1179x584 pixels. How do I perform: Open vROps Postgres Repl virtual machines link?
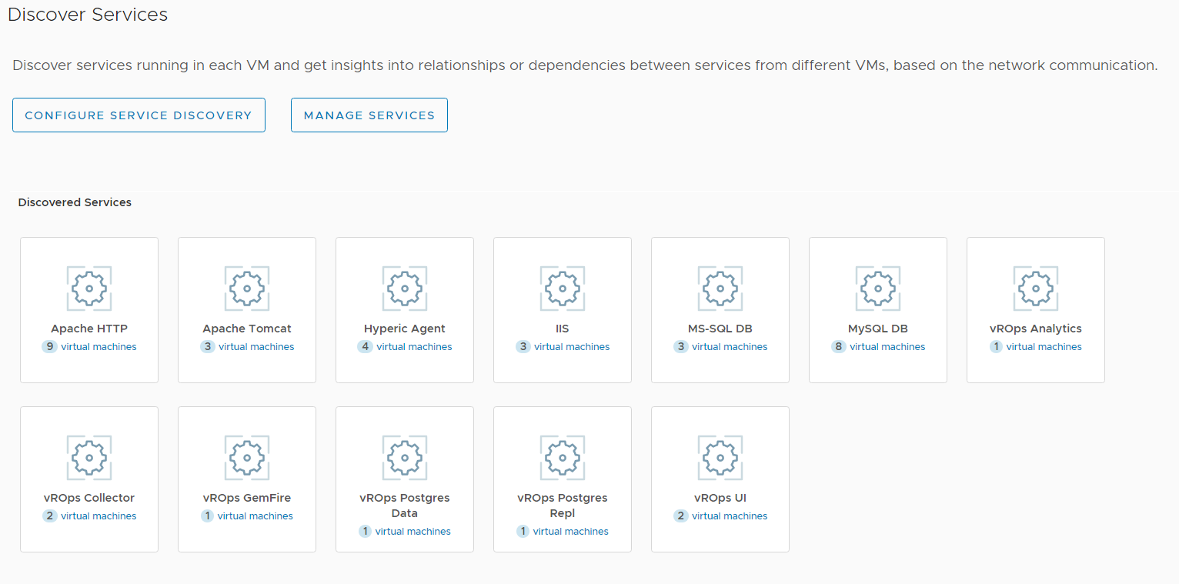[x=570, y=532]
